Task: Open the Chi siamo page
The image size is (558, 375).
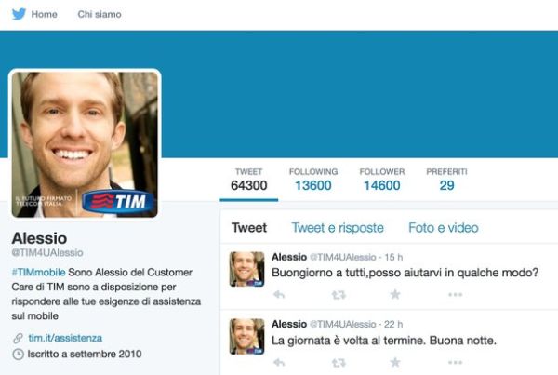Action: (100, 14)
